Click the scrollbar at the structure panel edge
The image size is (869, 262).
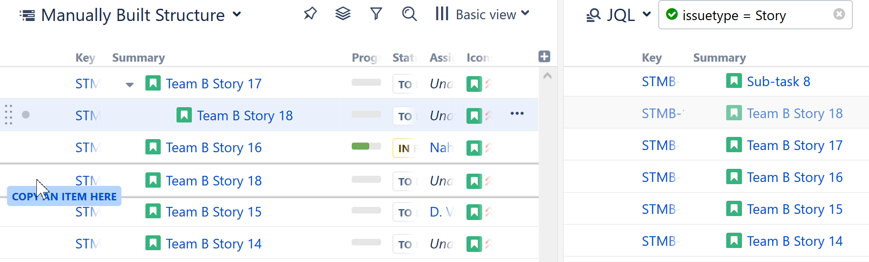pyautogui.click(x=547, y=76)
